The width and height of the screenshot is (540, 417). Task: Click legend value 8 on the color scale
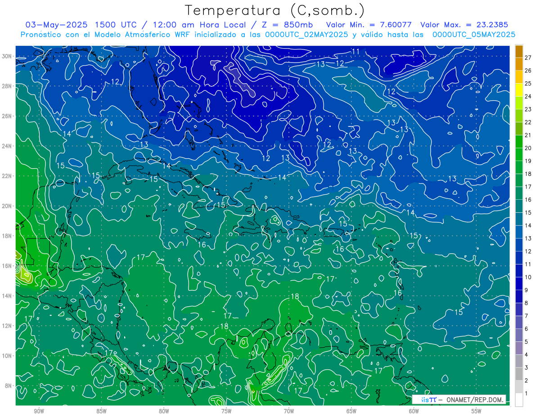pyautogui.click(x=526, y=303)
